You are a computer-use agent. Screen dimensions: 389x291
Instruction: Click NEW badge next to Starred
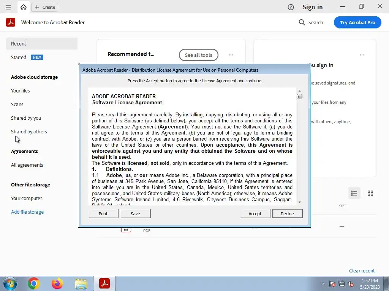coord(37,58)
